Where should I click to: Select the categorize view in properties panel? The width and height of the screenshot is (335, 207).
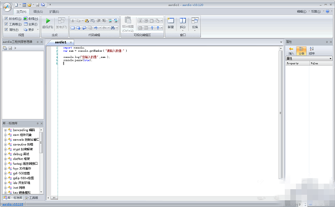click(301, 51)
